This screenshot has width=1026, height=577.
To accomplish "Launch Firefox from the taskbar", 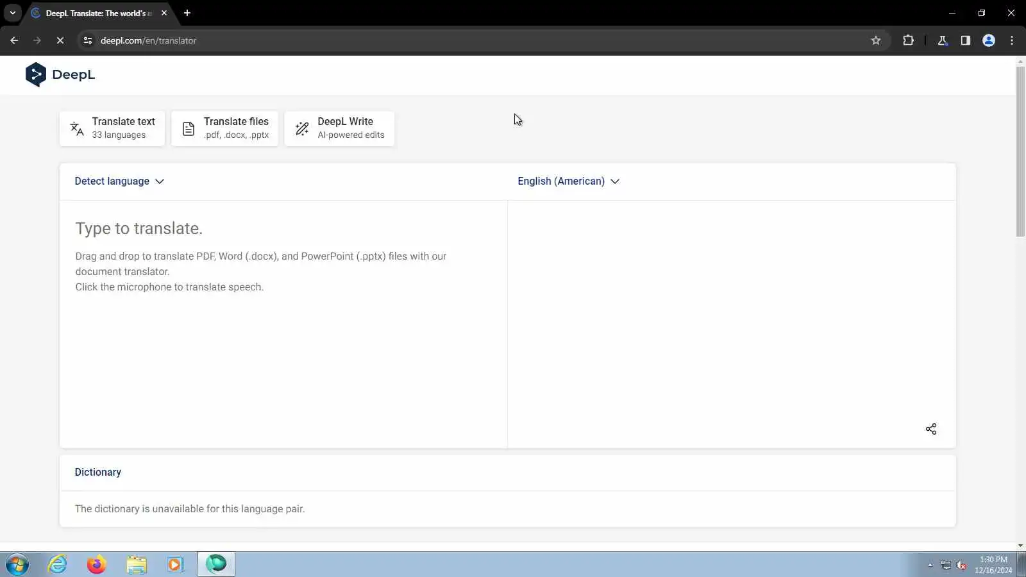I will coord(97,565).
